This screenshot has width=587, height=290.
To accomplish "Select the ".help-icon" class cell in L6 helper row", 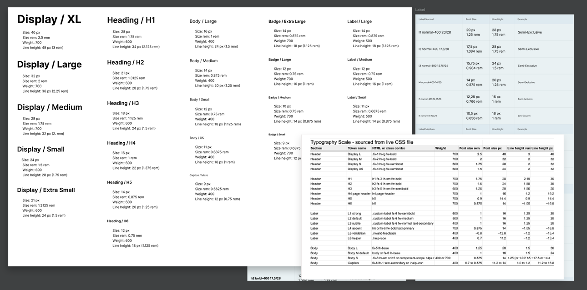I will [379, 238].
